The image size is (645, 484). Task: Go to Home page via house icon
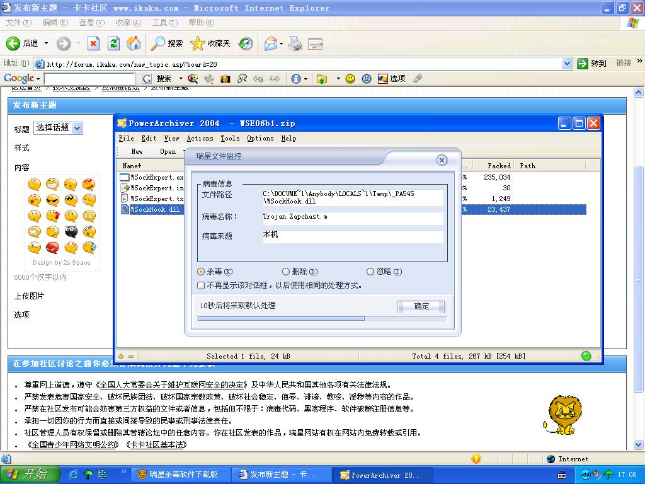(134, 43)
